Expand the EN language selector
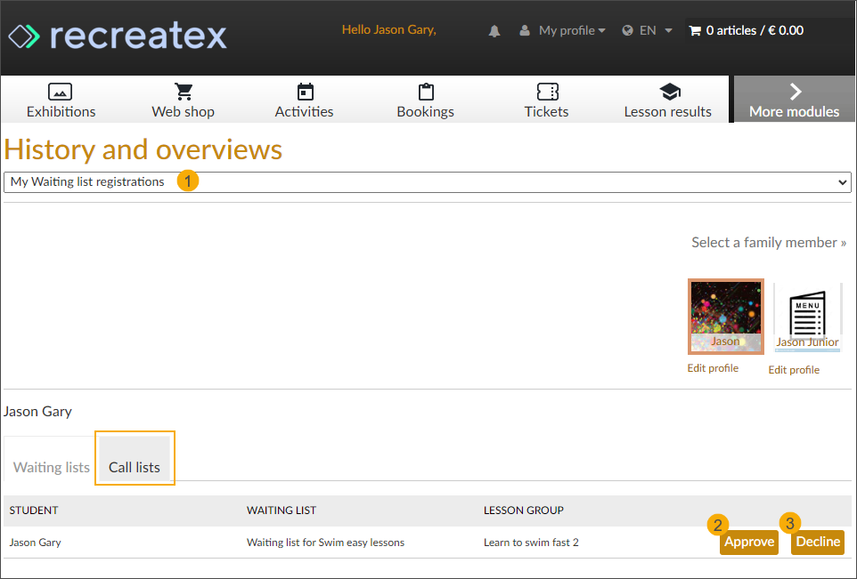 [x=647, y=29]
